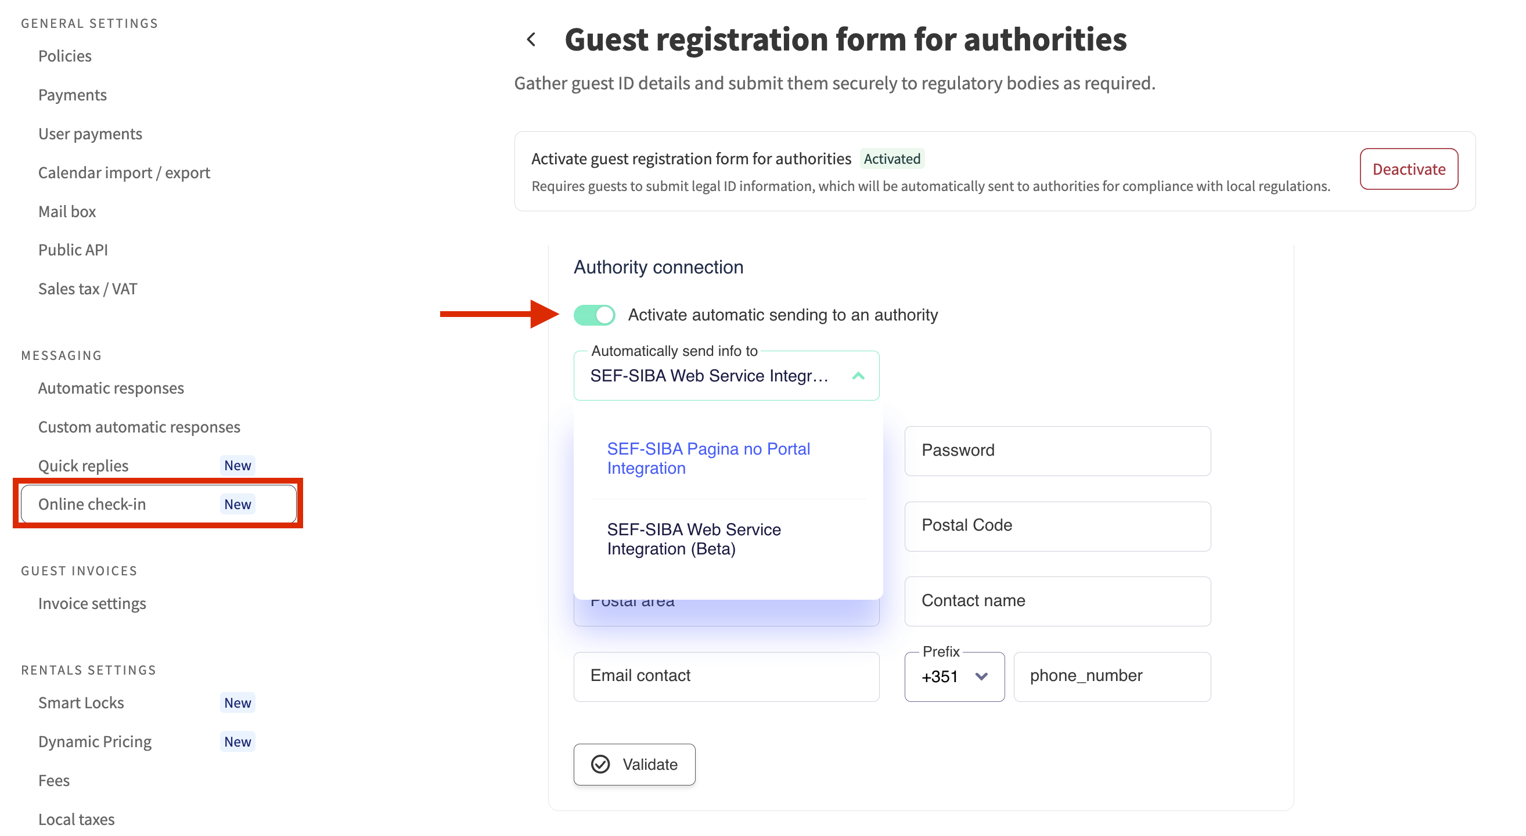Click the Validate button
Viewport: 1526px width, 836px height.
click(634, 765)
